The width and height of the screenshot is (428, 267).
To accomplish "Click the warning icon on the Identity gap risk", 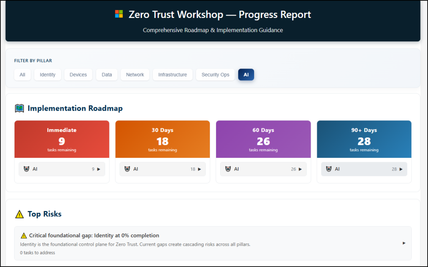I will (24, 235).
